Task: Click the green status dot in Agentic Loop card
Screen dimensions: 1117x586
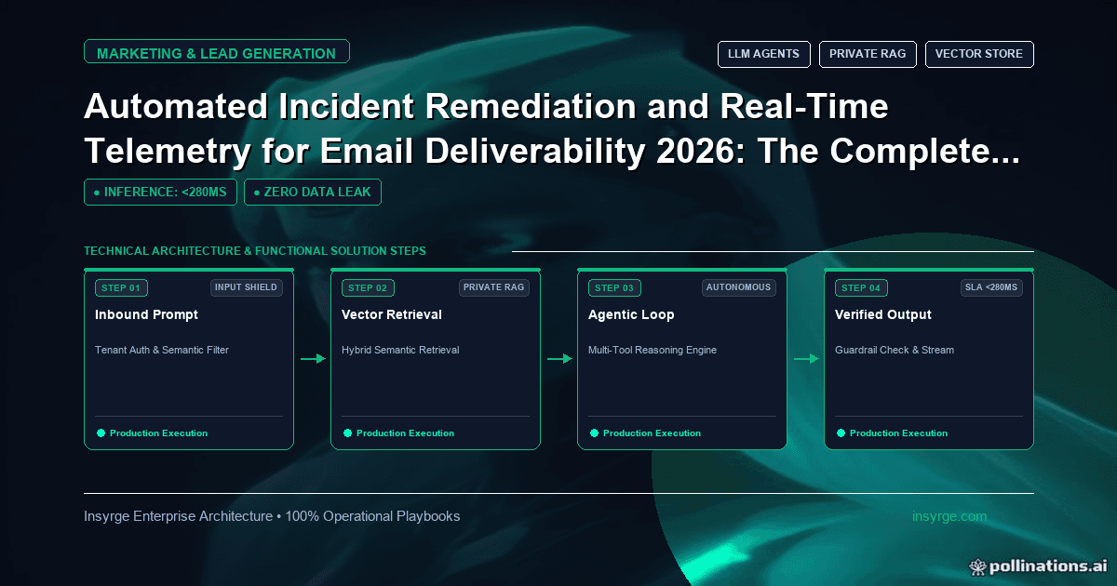Action: point(594,433)
